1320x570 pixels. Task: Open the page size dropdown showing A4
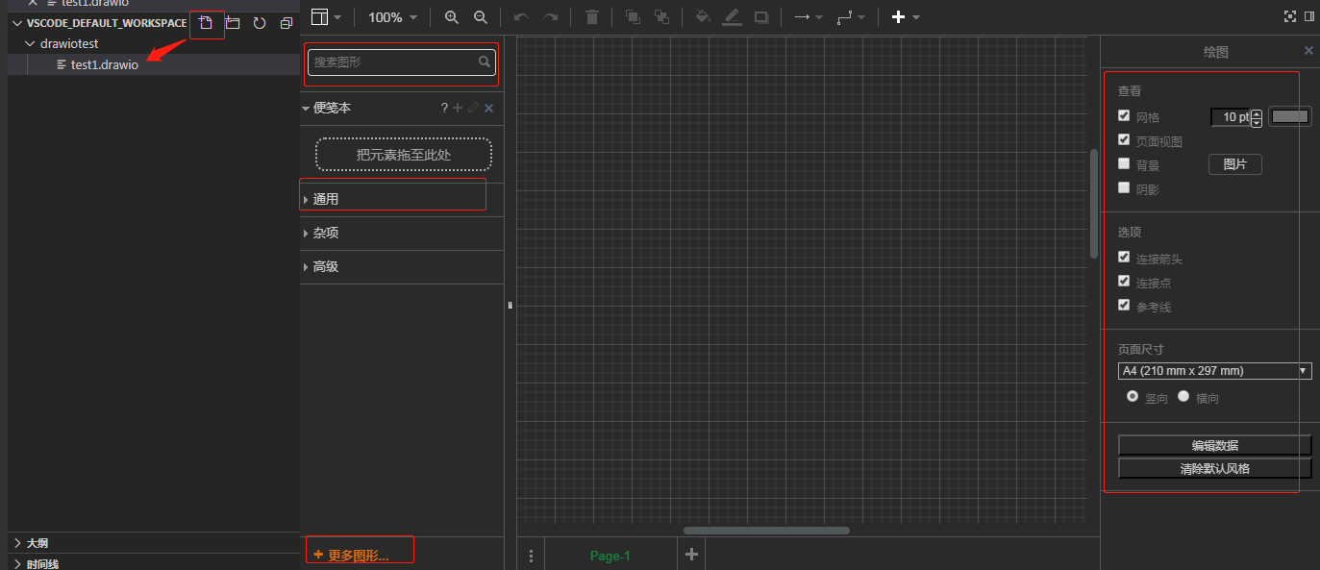pyautogui.click(x=1305, y=370)
